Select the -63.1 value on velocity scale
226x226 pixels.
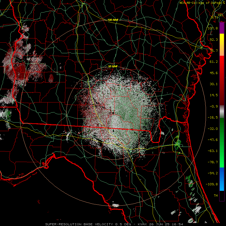click(213, 151)
